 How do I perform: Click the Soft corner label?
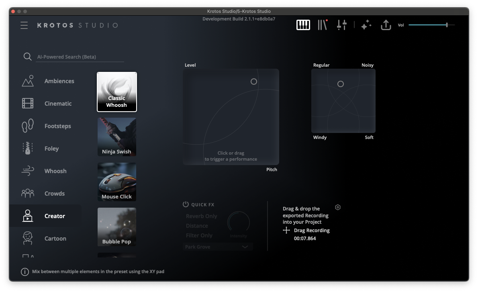369,137
